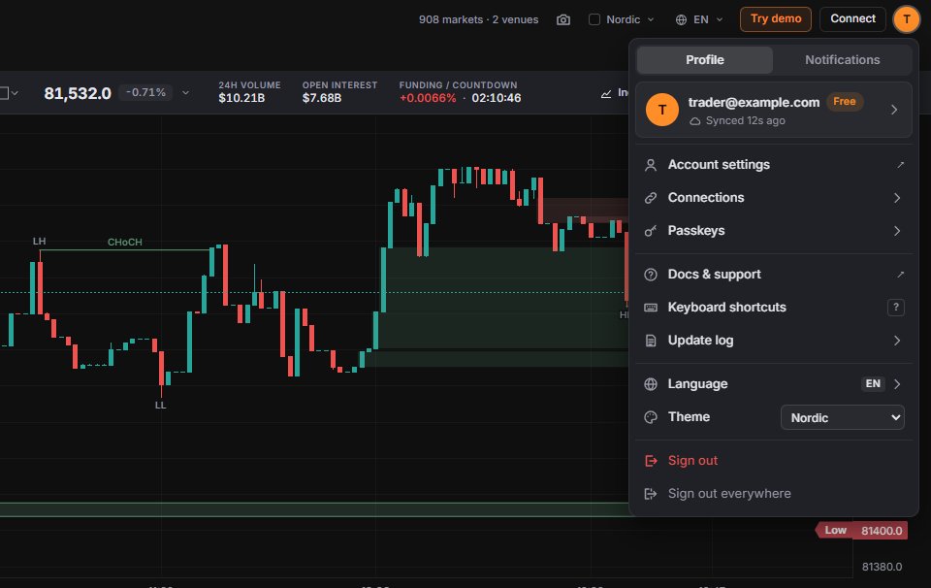Click the Try demo button
The width and height of the screenshot is (931, 588).
(776, 19)
